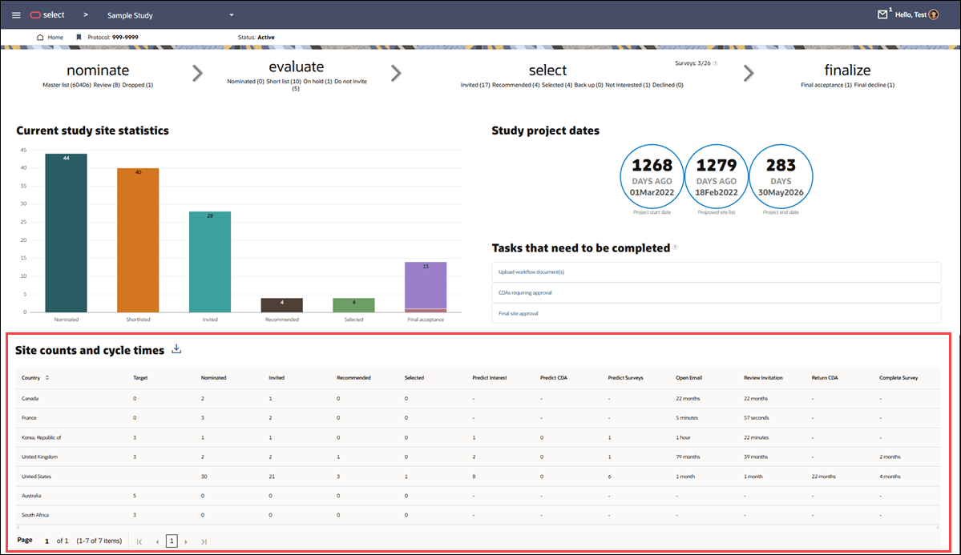Image resolution: width=961 pixels, height=555 pixels.
Task: Click the select application logo
Action: [43, 14]
